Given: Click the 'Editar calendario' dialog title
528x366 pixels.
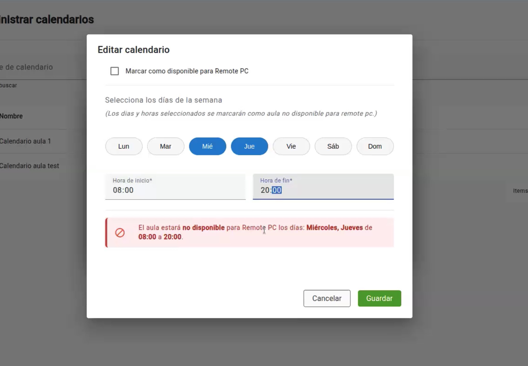Looking at the screenshot, I should click(134, 50).
